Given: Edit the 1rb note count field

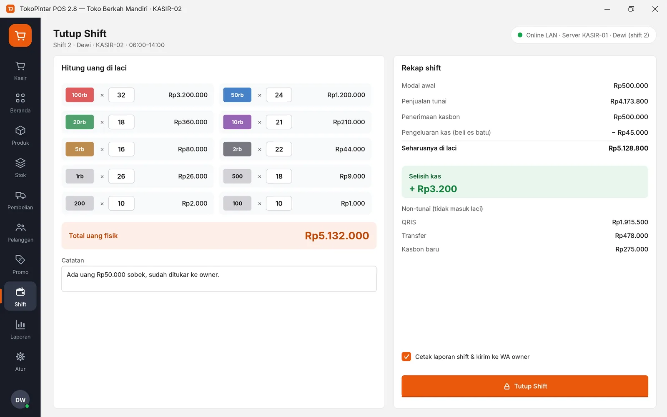Looking at the screenshot, I should (121, 176).
